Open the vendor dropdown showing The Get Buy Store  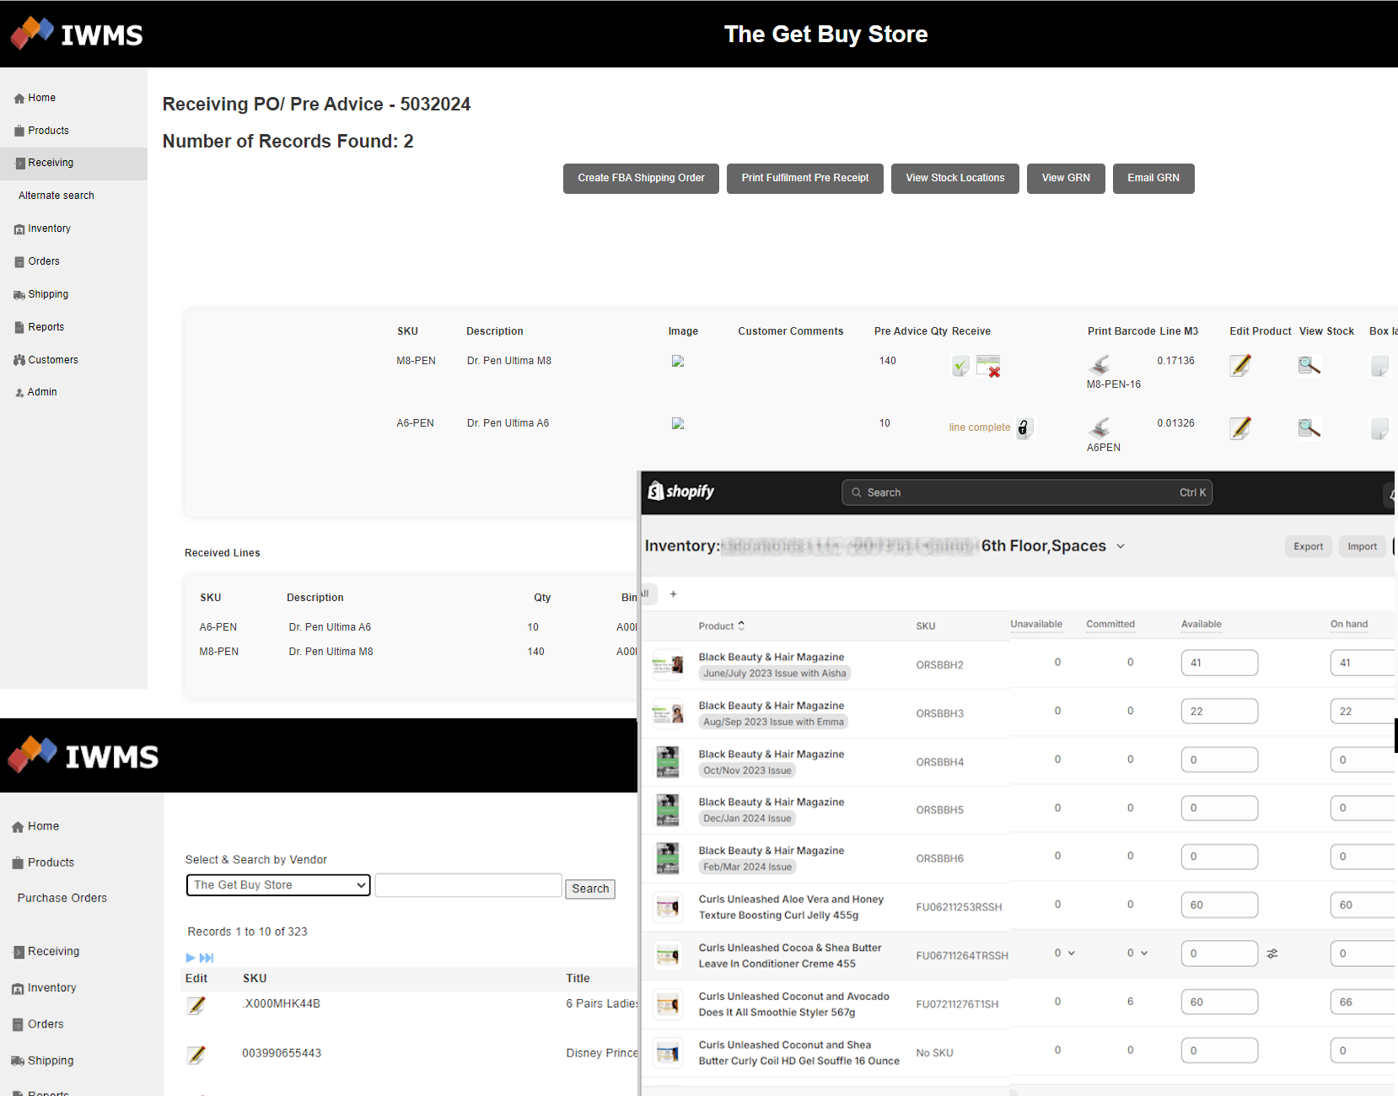pos(277,885)
